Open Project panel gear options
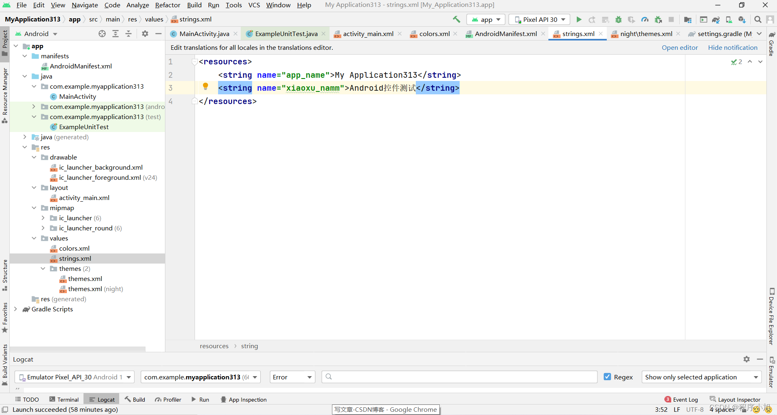The width and height of the screenshot is (777, 415). (x=145, y=34)
